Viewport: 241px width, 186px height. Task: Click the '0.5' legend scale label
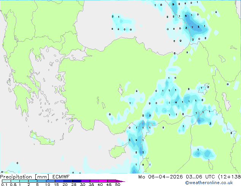point(13,184)
